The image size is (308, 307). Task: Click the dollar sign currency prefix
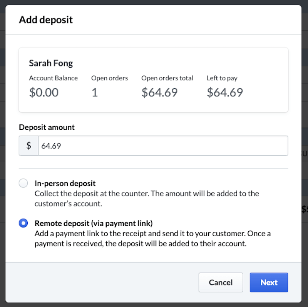point(28,146)
